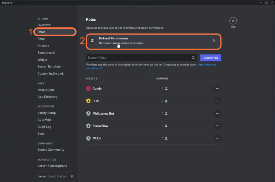View members icon for the Admin role
Viewport: 275px width, 182px height.
166,89
